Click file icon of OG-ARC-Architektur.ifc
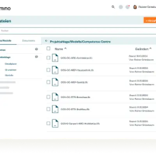Image resolution: width=156 pixels, height=156 pixels. click(55, 58)
